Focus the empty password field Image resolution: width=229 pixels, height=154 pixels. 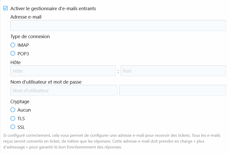pyautogui.click(x=172, y=90)
